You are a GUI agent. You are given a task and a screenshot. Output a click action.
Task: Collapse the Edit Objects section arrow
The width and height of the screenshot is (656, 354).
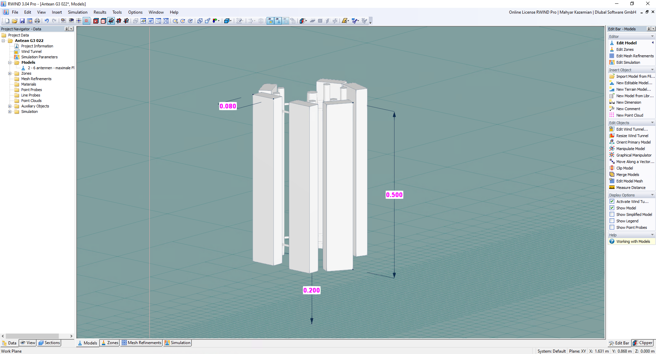(x=652, y=123)
